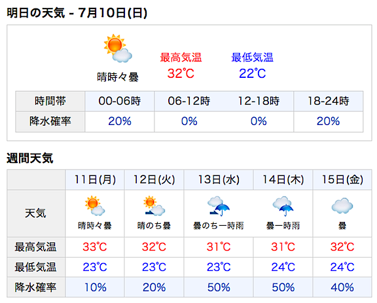Click the 週間天気 heading

coord(30,158)
